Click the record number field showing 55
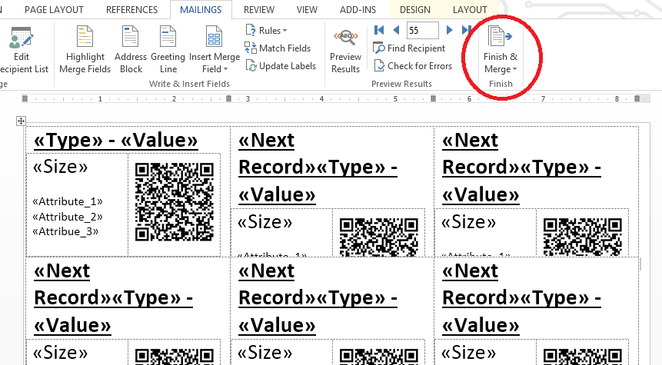Screen dimensions: 662x365 423,31
